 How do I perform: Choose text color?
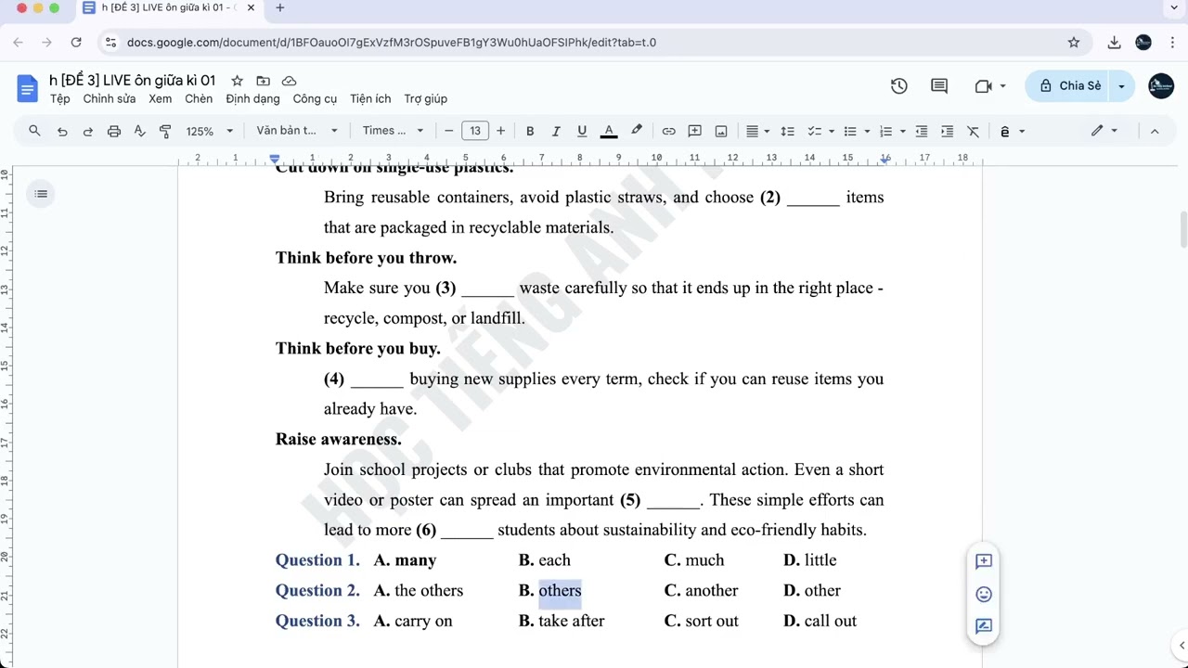point(609,131)
